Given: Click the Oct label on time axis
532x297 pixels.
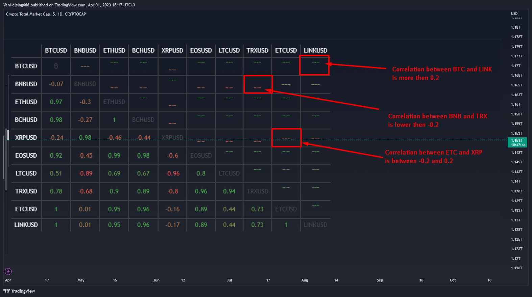Looking at the screenshot, I should click(x=453, y=280).
